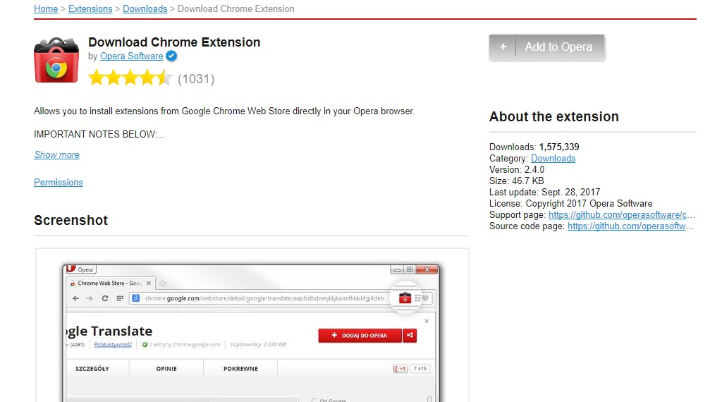Expand description with Show more
The image size is (722, 402).
pyautogui.click(x=56, y=154)
